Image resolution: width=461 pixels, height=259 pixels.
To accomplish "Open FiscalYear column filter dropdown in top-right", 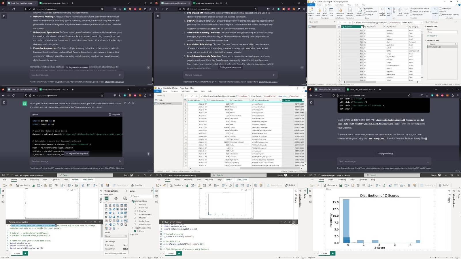I will [x=362, y=27].
